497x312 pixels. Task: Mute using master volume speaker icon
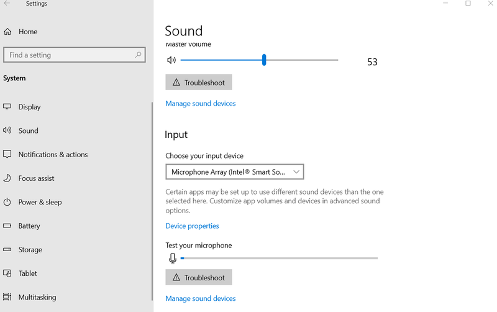(x=171, y=60)
